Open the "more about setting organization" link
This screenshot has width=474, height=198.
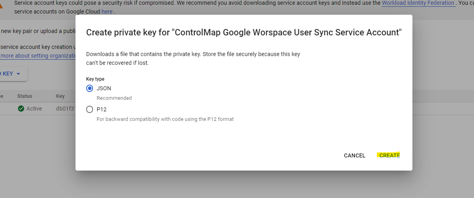point(38,56)
